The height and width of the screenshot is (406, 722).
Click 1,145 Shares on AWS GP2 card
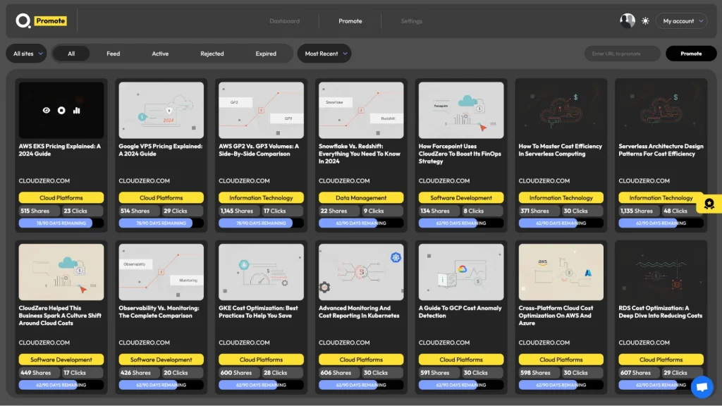coord(240,211)
